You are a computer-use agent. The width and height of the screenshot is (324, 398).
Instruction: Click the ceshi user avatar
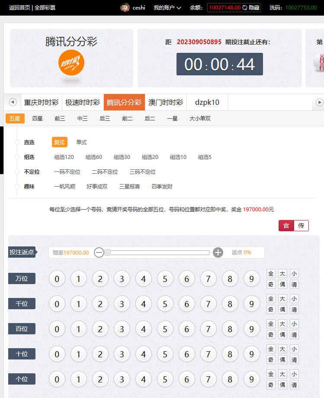[x=125, y=8]
